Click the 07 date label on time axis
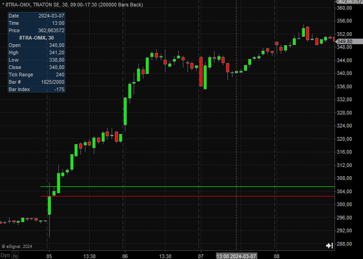 pyautogui.click(x=201, y=256)
